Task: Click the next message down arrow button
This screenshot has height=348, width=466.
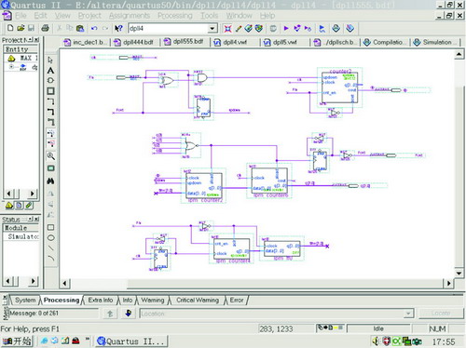Action: pyautogui.click(x=129, y=314)
